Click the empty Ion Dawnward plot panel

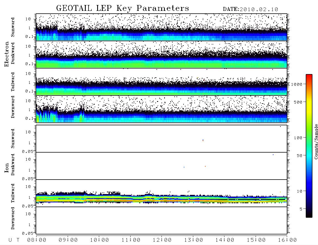[162, 220]
